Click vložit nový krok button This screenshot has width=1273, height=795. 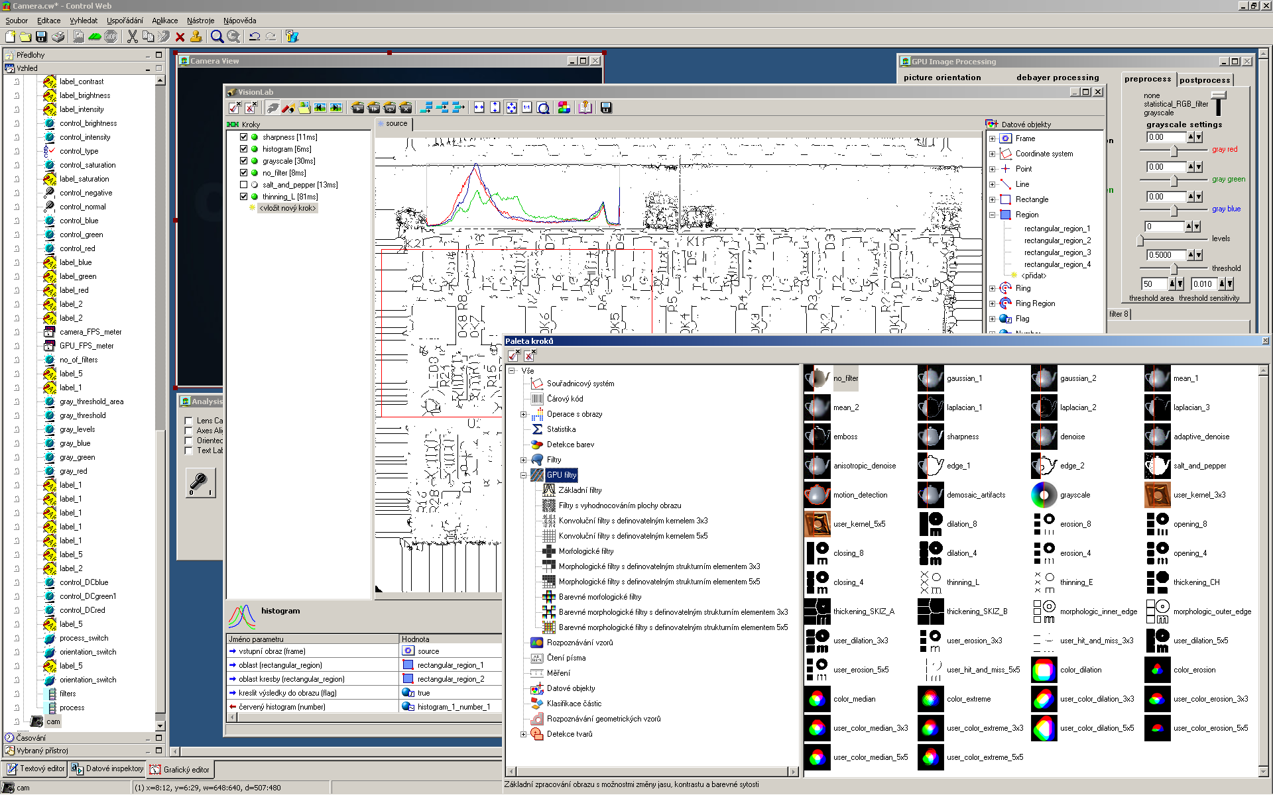point(287,208)
